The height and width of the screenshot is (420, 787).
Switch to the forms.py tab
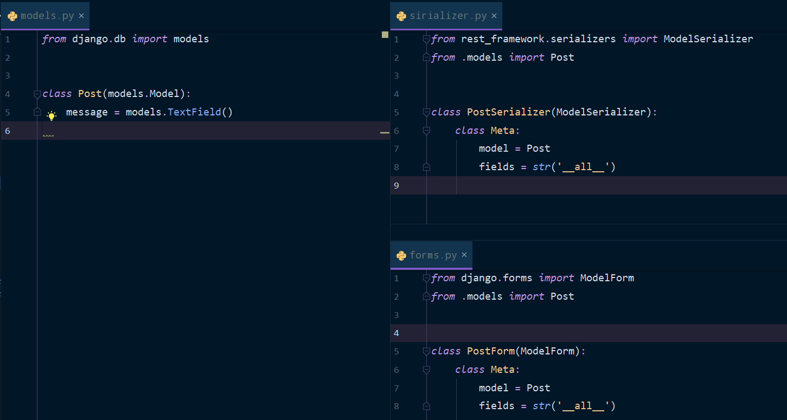click(431, 255)
